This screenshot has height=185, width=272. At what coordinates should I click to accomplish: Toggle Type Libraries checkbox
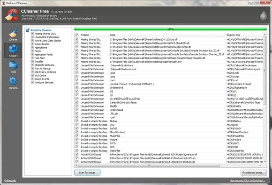tap(32, 44)
